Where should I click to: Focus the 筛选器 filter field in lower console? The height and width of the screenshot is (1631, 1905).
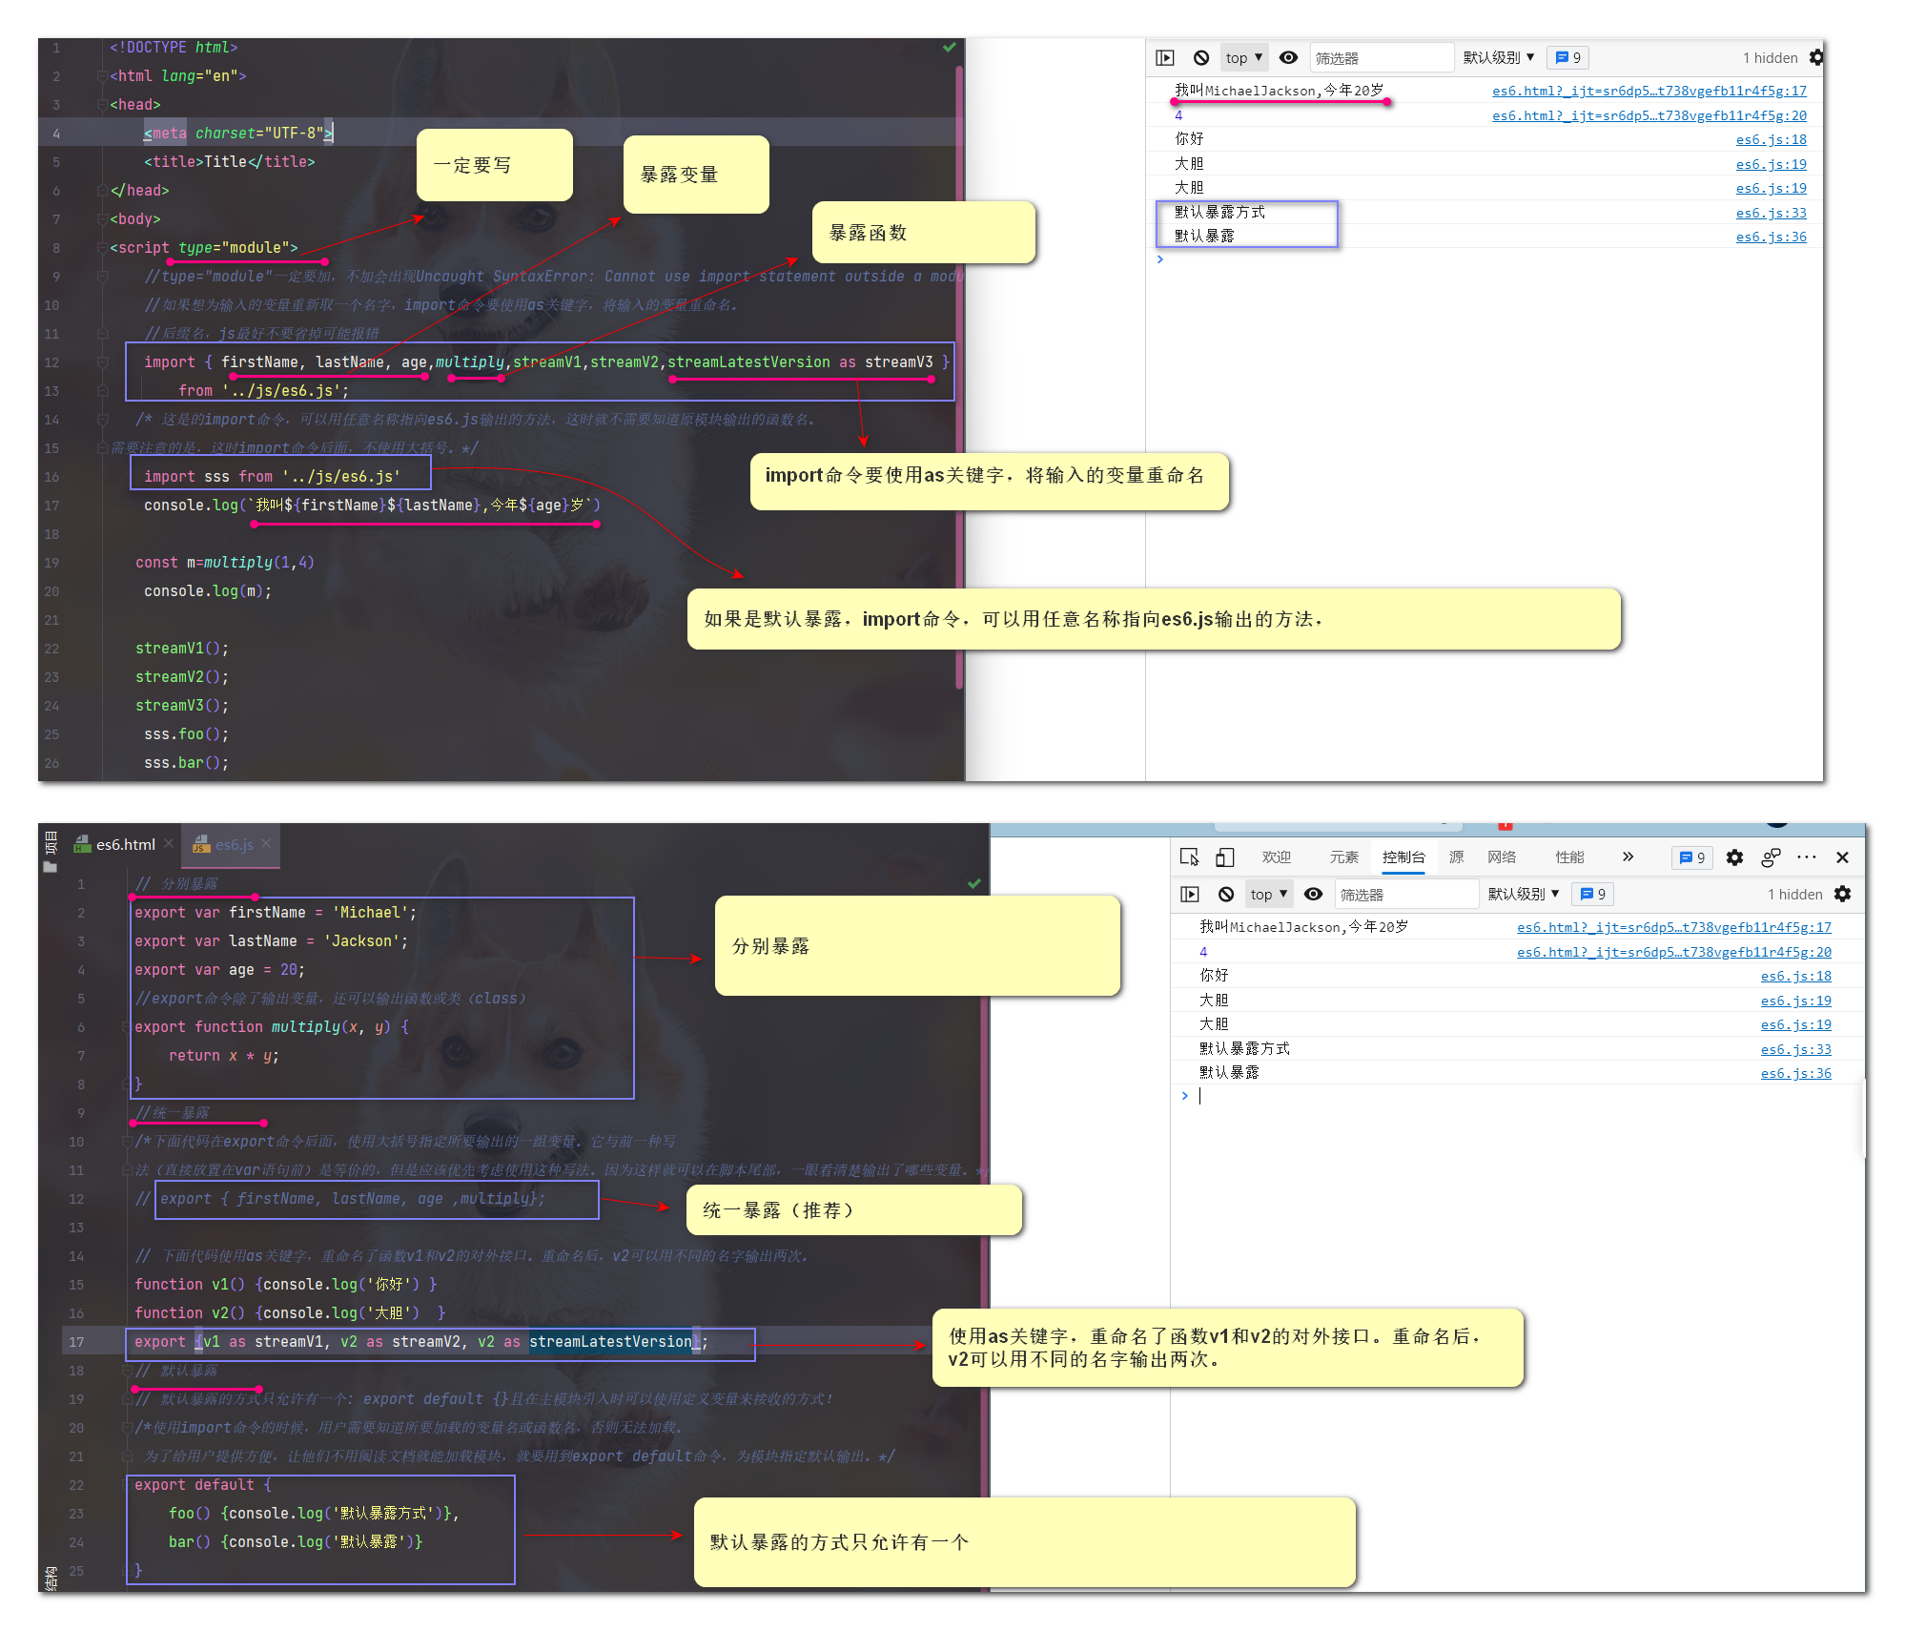point(1406,895)
